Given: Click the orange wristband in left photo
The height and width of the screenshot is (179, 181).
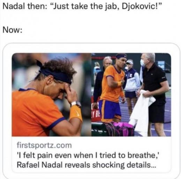Looking at the screenshot, I should click(x=76, y=113).
